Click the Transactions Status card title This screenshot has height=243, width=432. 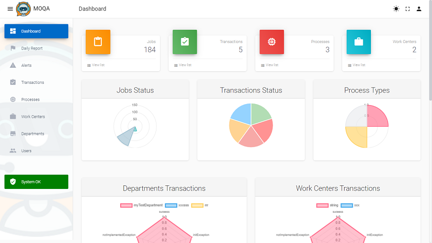coord(251,90)
